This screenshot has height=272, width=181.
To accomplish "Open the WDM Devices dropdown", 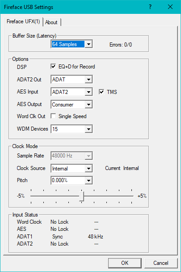I will 88,129.
